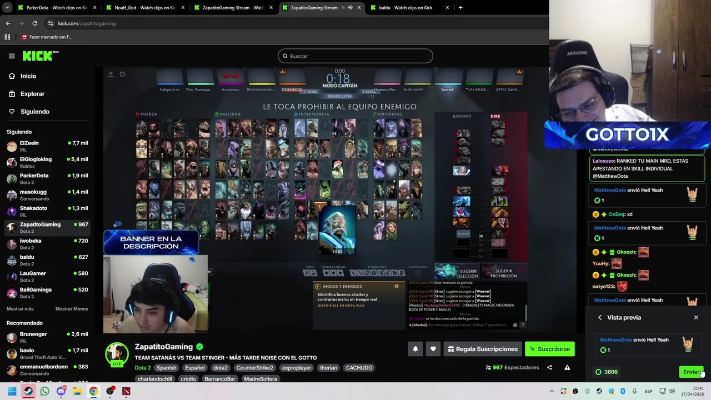Switch to NoaH_God browser tab
This screenshot has height=400, width=711.
(x=144, y=8)
